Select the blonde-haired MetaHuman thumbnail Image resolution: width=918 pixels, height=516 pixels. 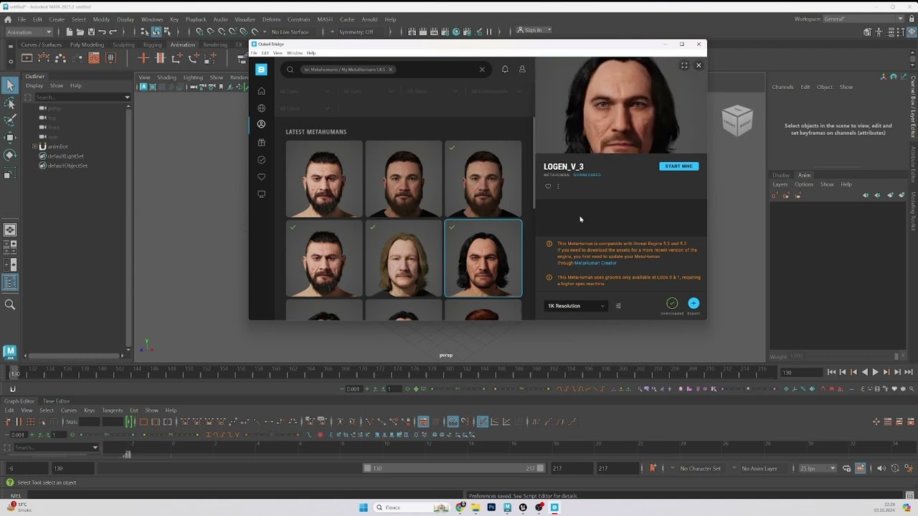tap(404, 259)
